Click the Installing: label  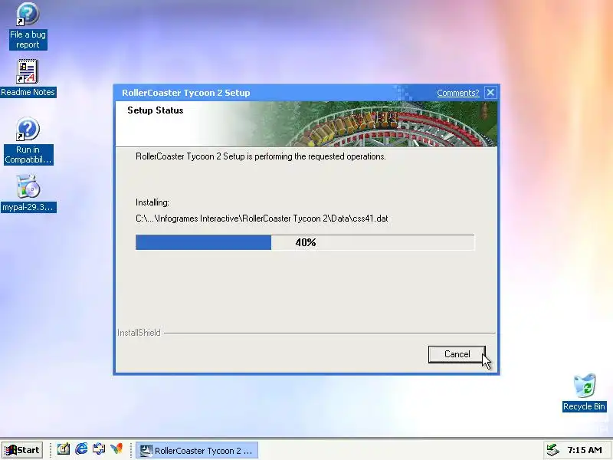152,202
